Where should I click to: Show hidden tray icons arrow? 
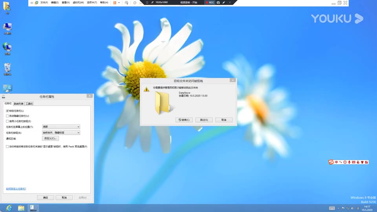click(x=338, y=208)
